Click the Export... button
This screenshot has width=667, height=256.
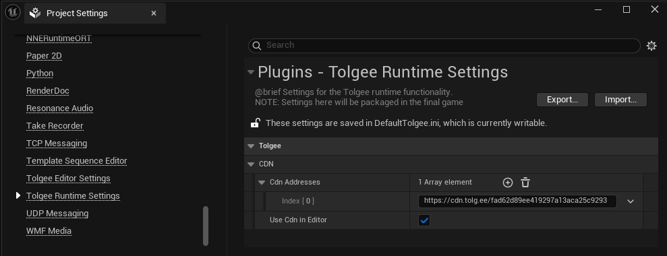[562, 100]
